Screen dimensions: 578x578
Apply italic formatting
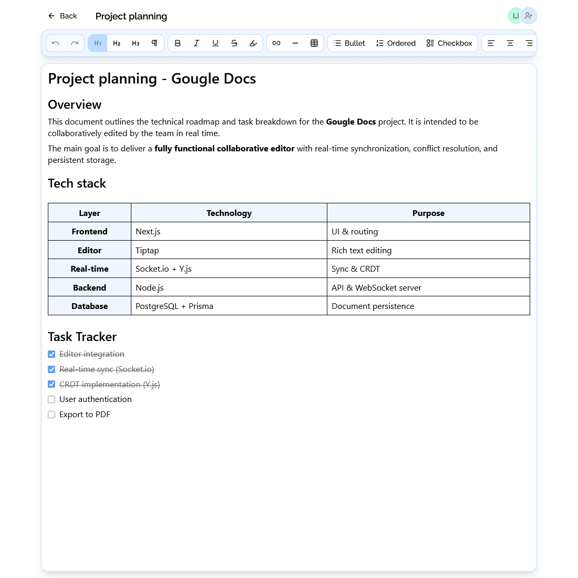[197, 43]
